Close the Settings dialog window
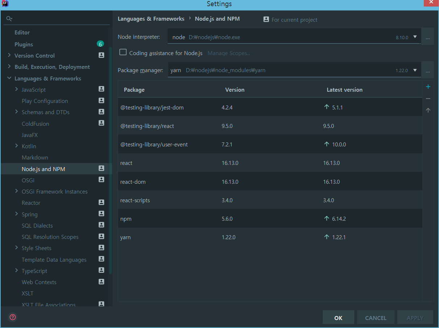The height and width of the screenshot is (328, 439). 431,3
